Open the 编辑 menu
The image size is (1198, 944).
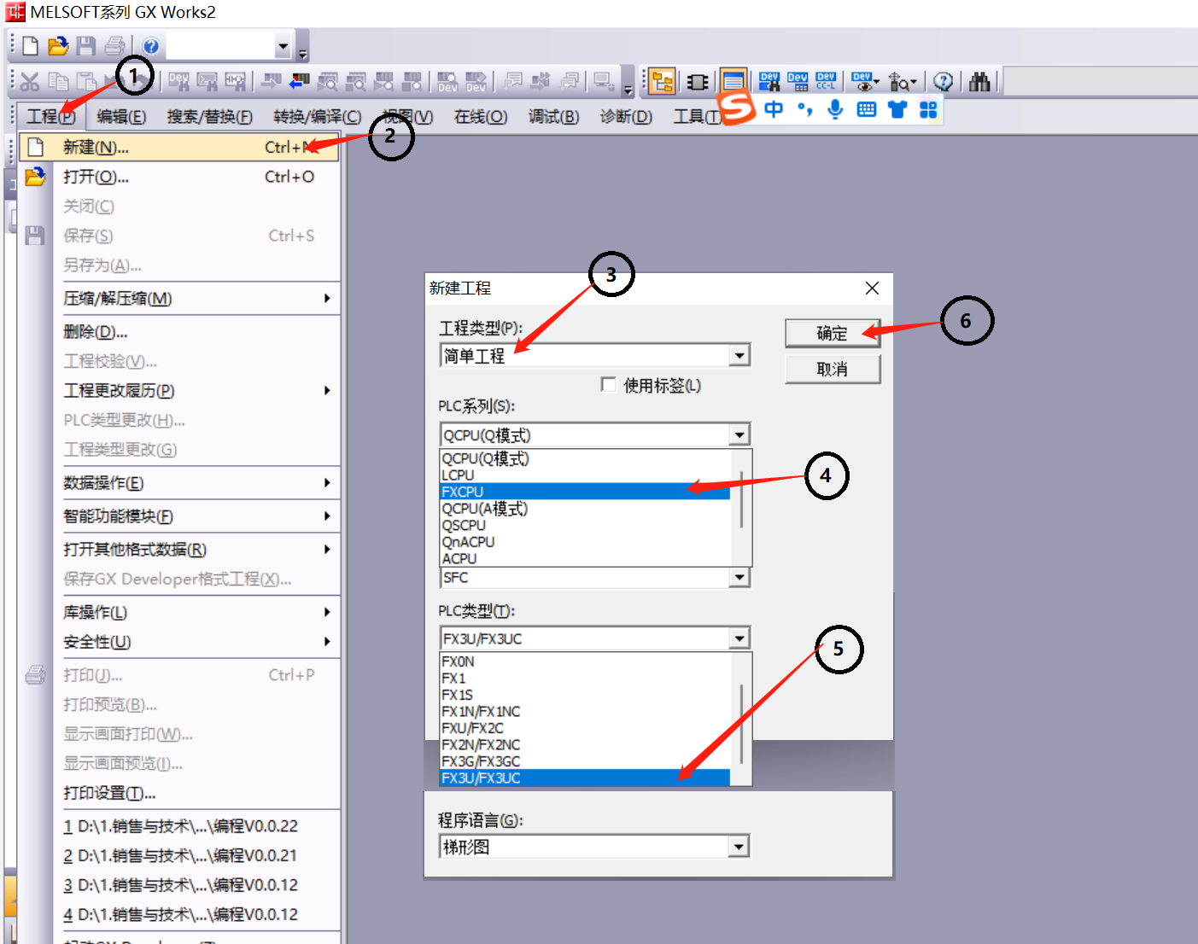(120, 116)
